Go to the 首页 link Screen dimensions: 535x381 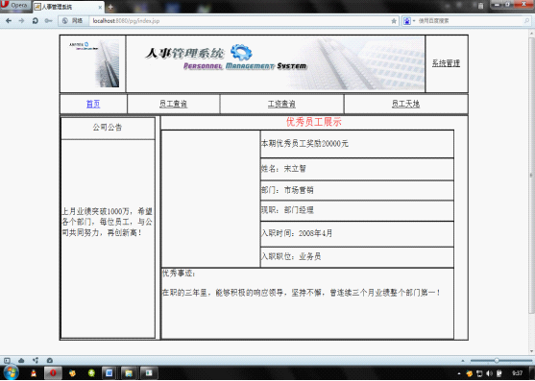(x=93, y=104)
